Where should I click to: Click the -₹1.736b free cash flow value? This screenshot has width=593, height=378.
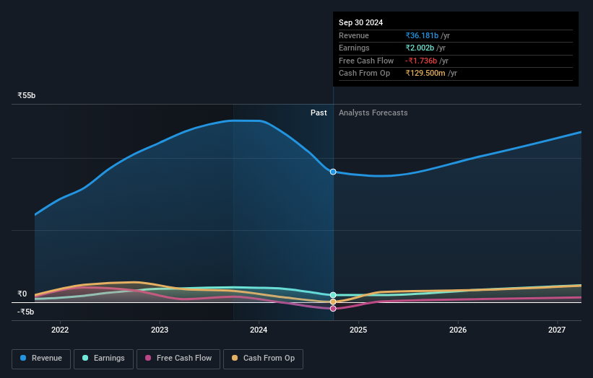tap(421, 61)
